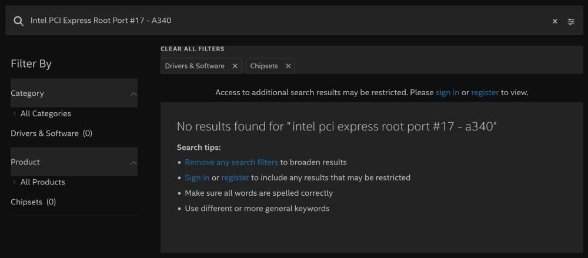Click Clear All Filters
The width and height of the screenshot is (588, 258).
192,49
